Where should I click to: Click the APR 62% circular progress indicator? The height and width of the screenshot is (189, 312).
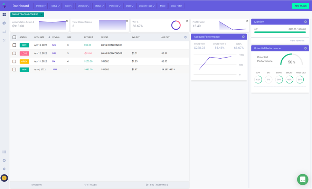coord(258,80)
